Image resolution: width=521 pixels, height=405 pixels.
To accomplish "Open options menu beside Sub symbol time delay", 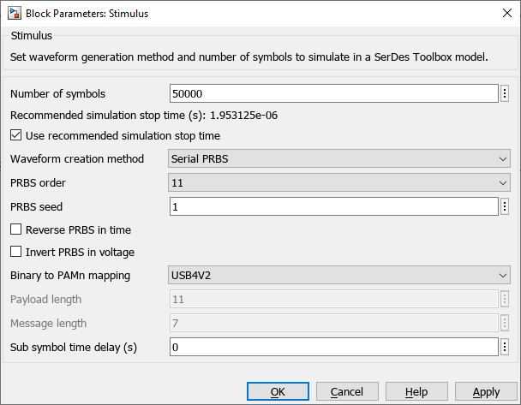I will (506, 347).
